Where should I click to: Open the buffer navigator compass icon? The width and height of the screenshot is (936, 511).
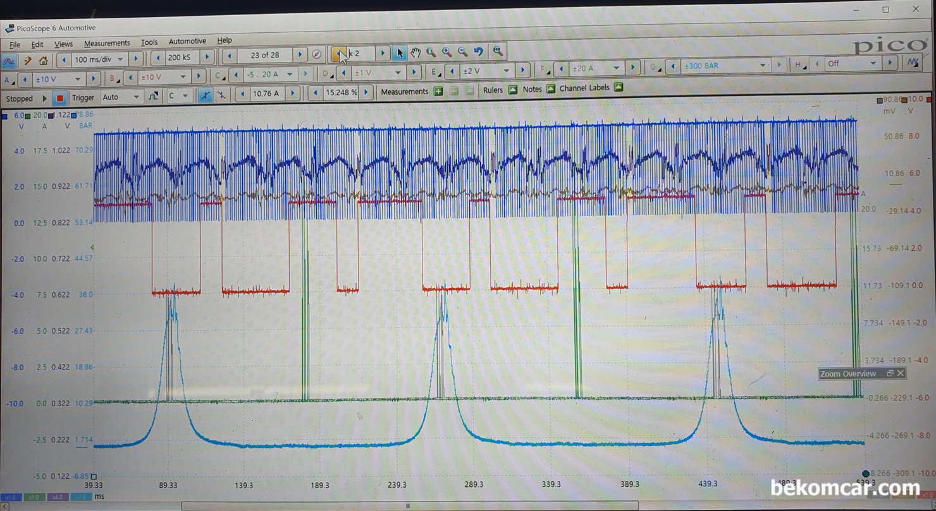pyautogui.click(x=317, y=55)
